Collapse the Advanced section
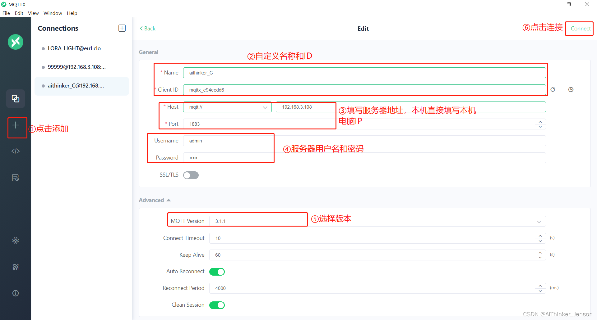This screenshot has height=320, width=597. click(x=169, y=200)
